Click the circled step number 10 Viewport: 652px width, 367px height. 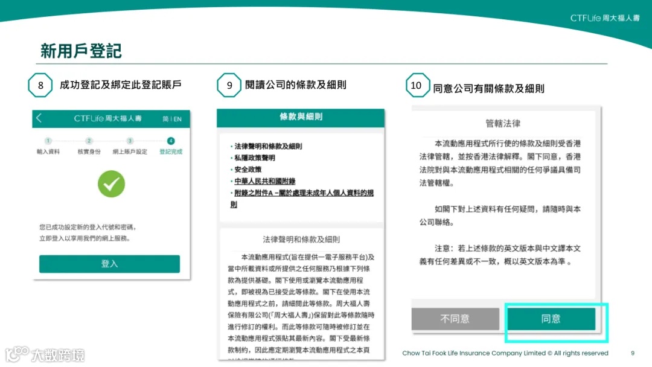click(x=417, y=85)
